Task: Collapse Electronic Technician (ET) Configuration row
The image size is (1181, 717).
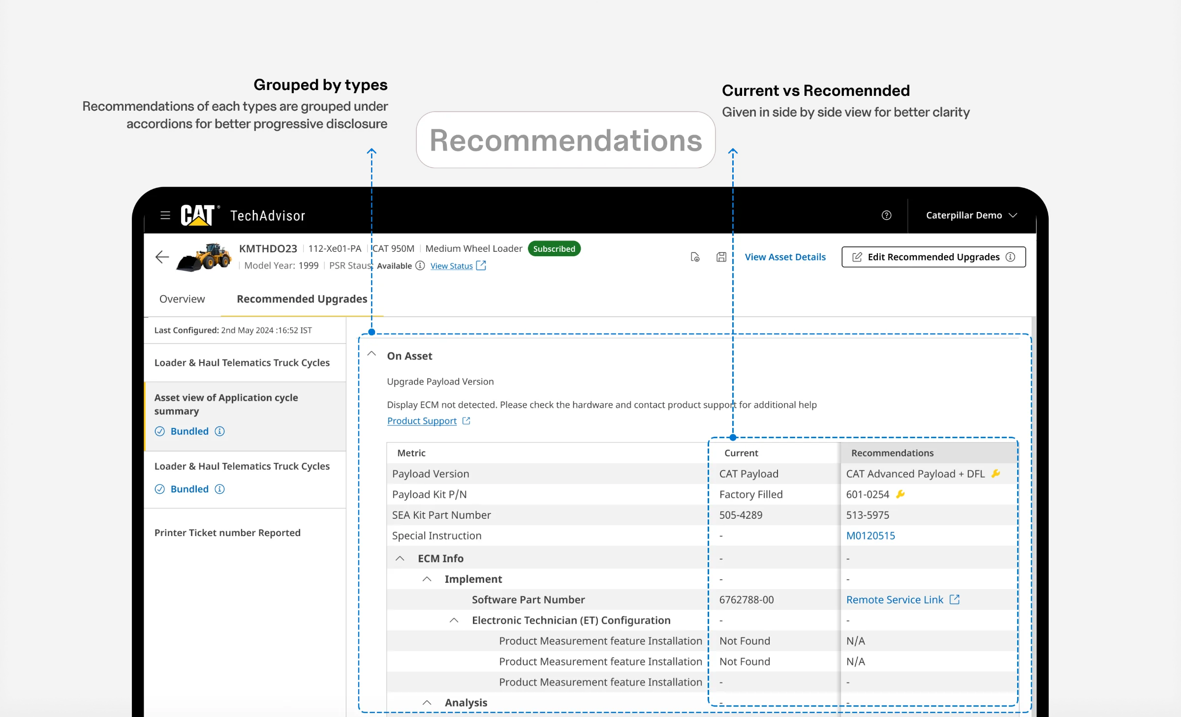Action: pyautogui.click(x=454, y=621)
